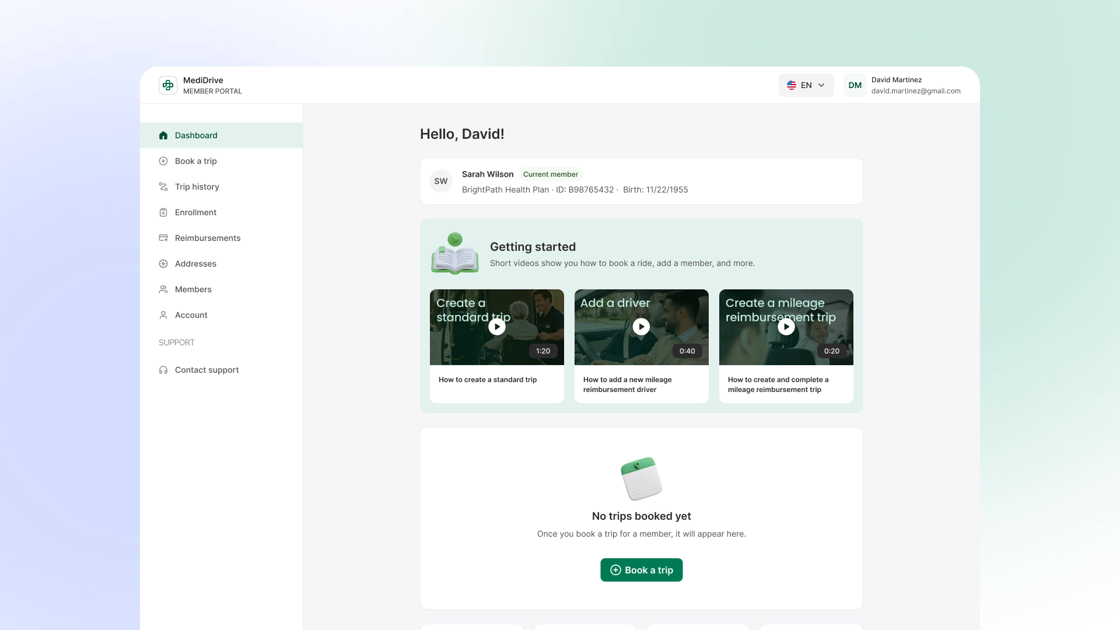Click the 0:20 duration badge

point(832,351)
